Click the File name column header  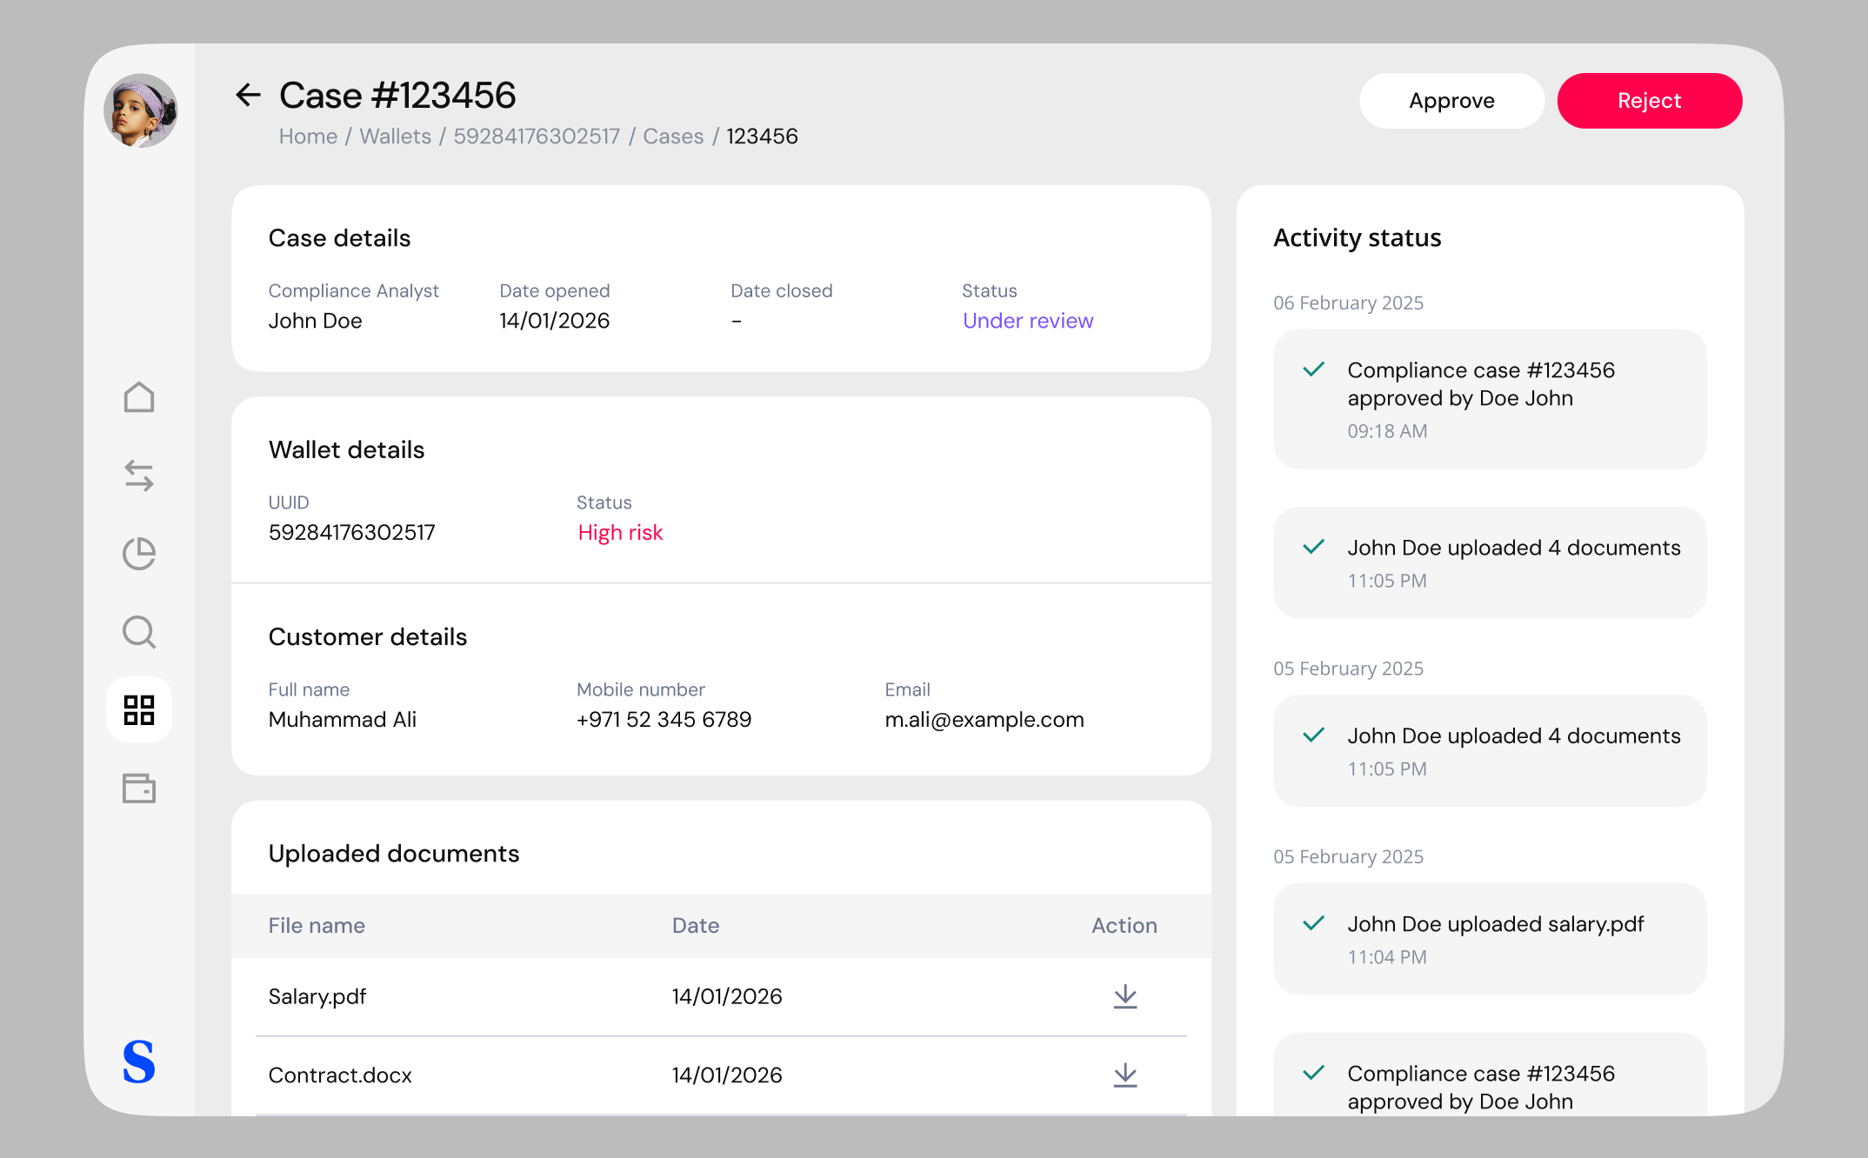[x=317, y=926]
